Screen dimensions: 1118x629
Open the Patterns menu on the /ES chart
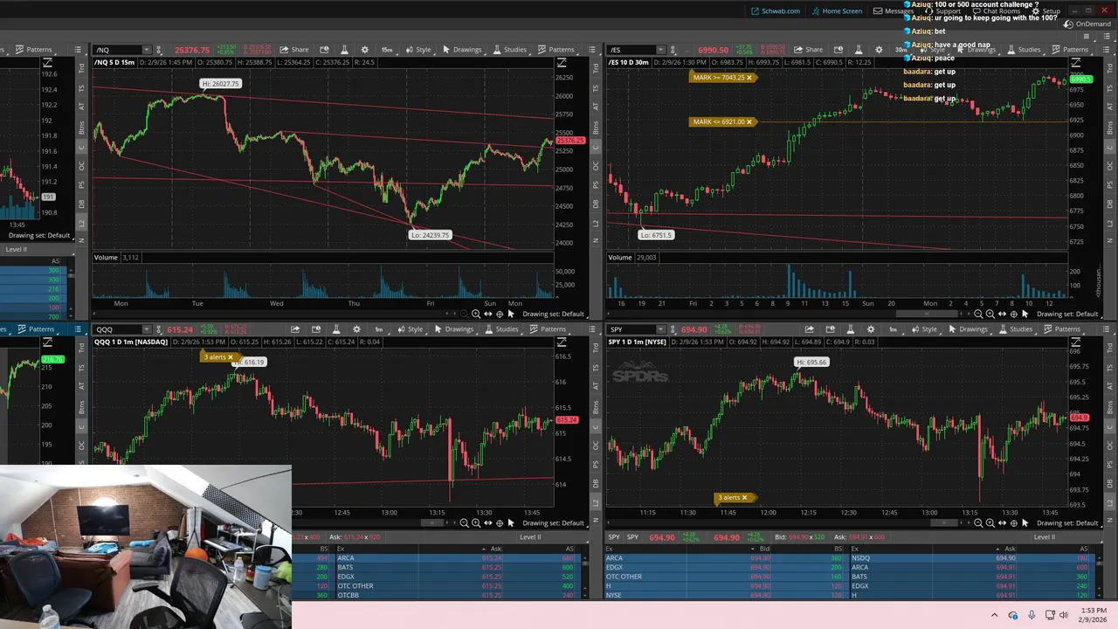[1070, 50]
